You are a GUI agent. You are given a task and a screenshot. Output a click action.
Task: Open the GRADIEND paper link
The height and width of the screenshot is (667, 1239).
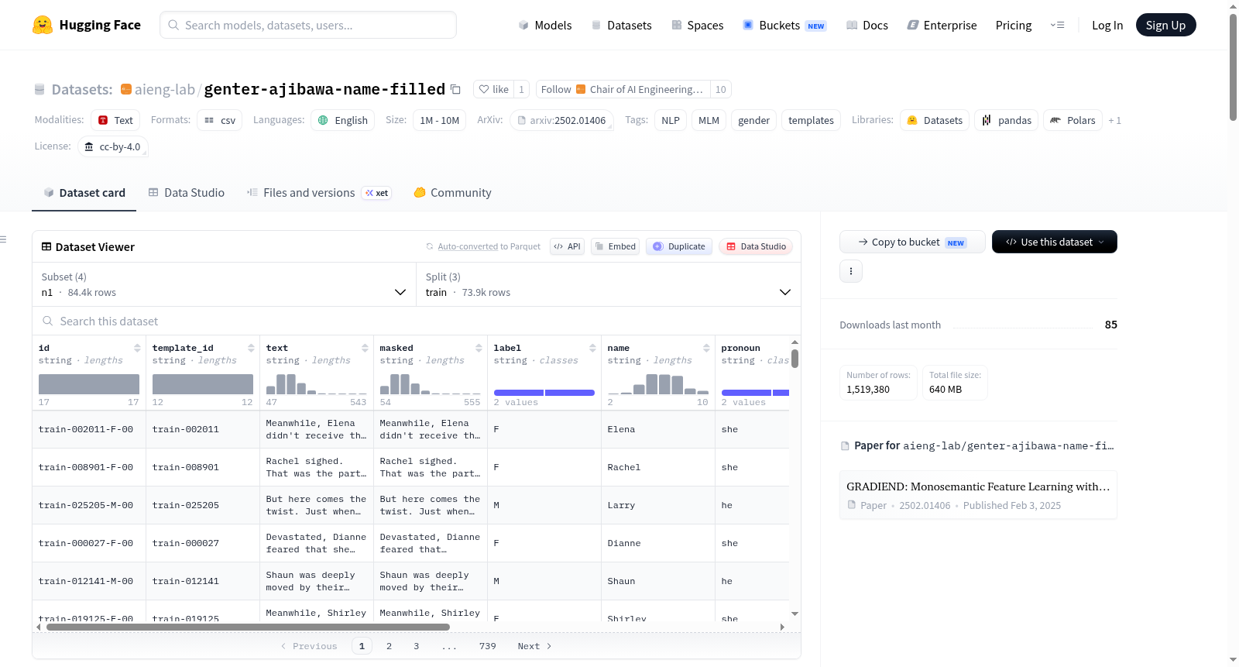(978, 495)
